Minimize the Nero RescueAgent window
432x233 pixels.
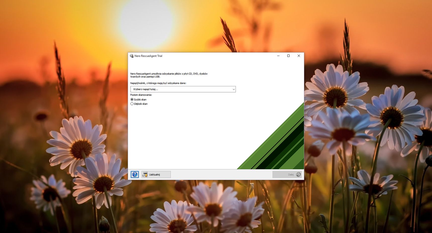[278, 56]
